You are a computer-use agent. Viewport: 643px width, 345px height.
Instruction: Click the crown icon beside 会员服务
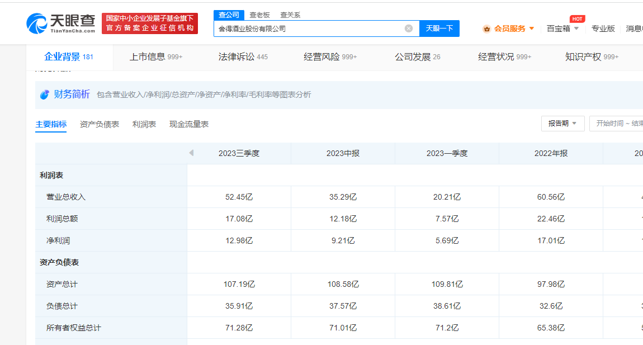[486, 29]
